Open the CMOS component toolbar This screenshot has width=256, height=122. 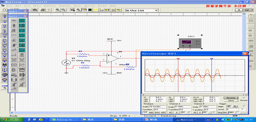tap(4, 45)
